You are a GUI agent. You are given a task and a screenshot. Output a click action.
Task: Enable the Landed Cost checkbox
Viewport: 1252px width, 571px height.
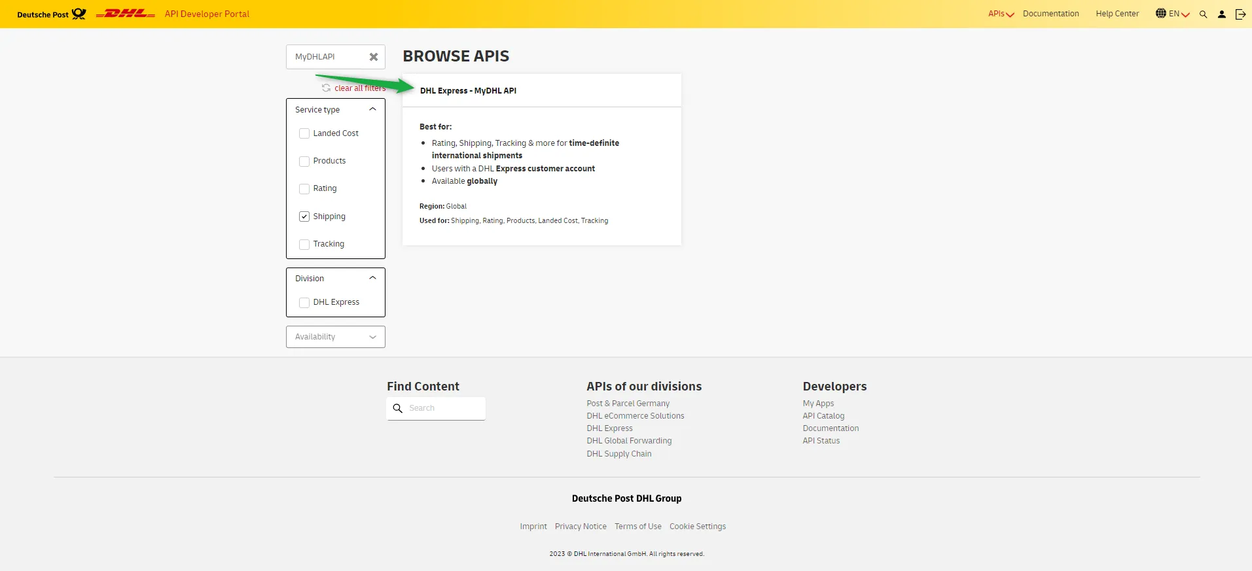304,133
